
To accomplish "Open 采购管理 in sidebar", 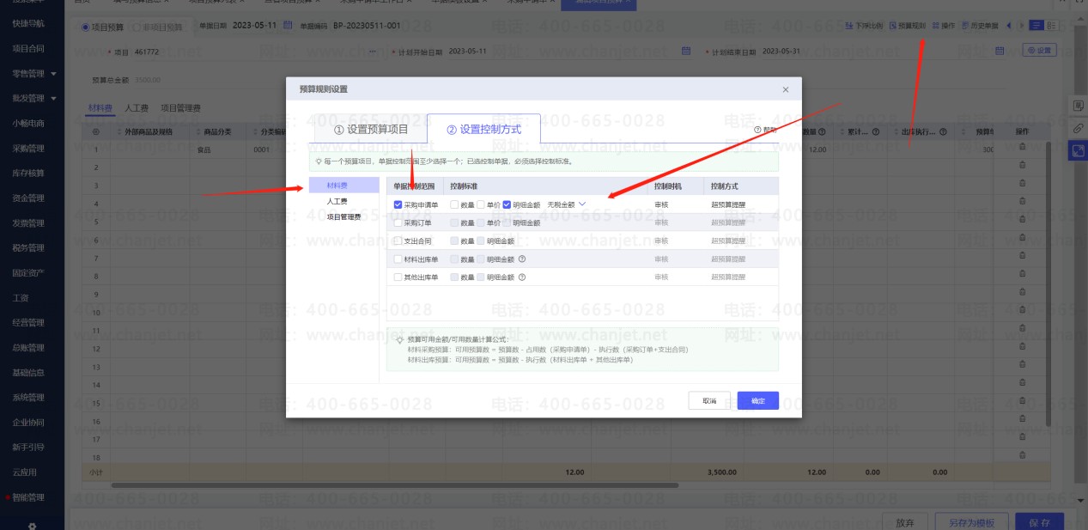I will [x=28, y=149].
